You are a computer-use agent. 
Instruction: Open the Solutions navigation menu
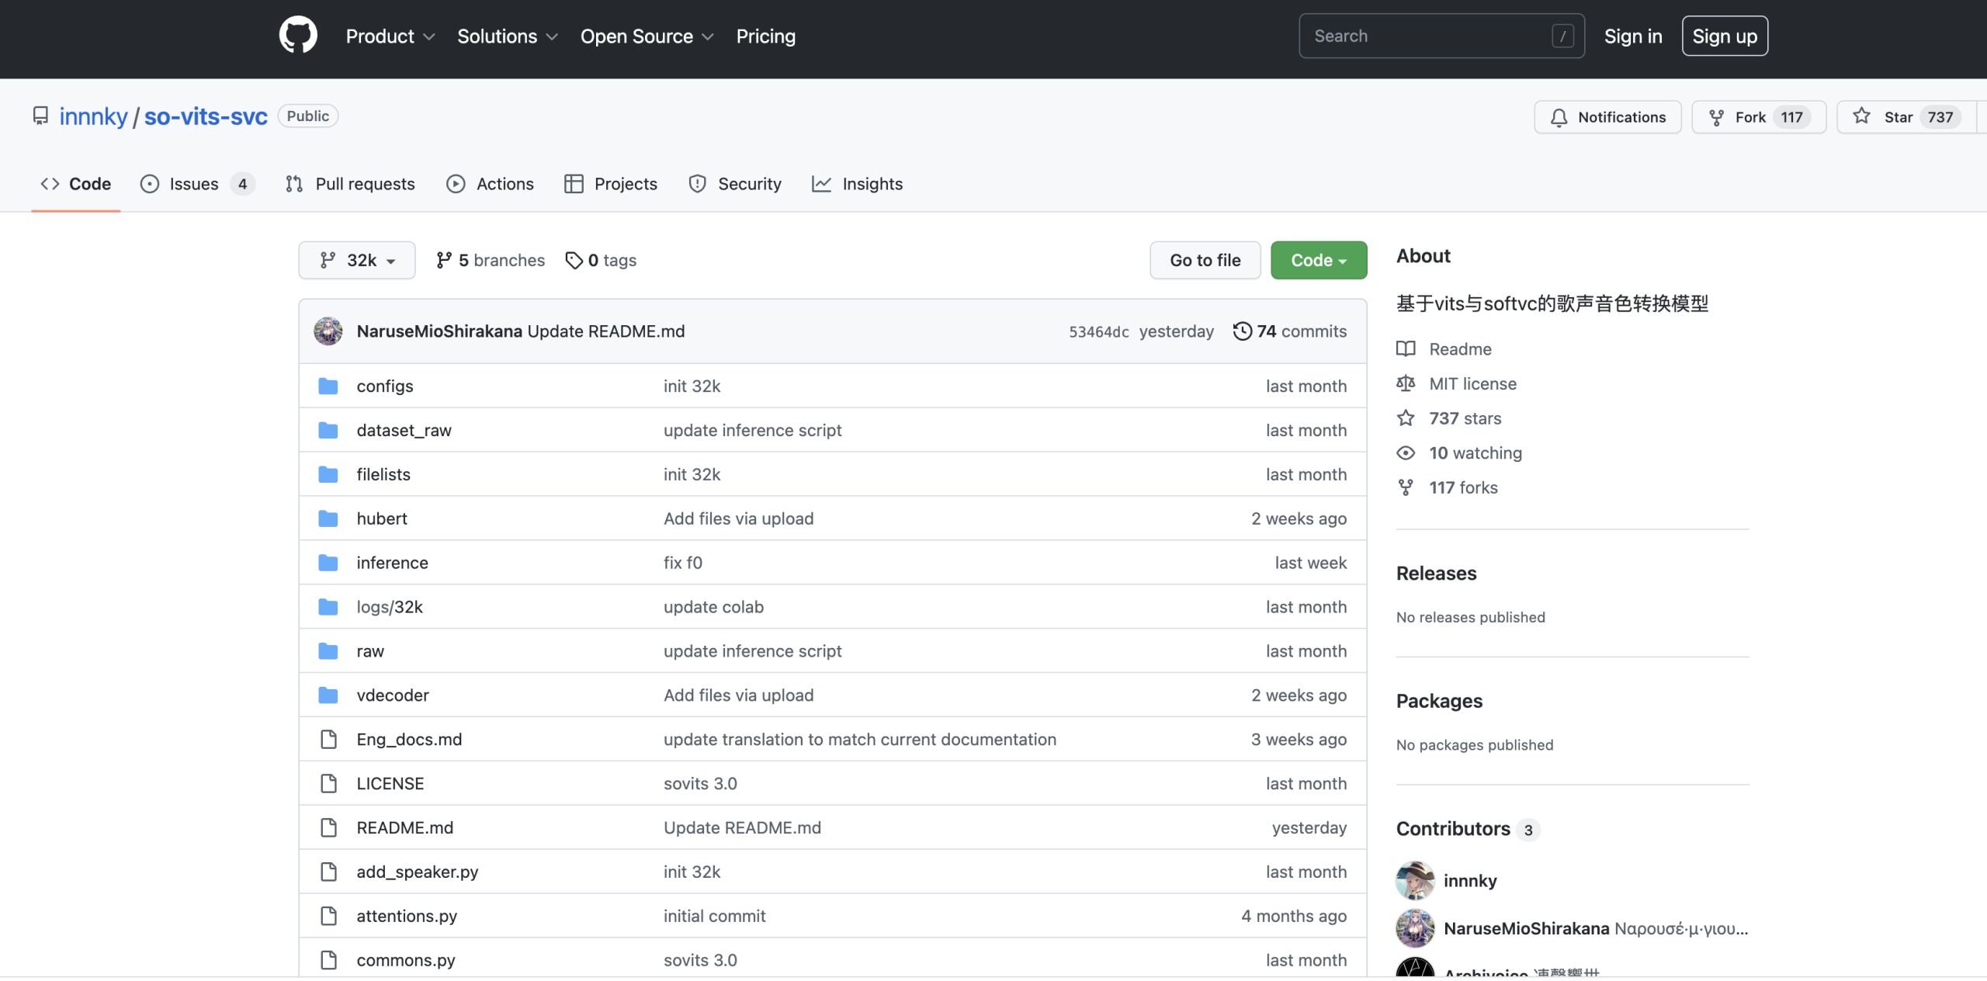[507, 36]
